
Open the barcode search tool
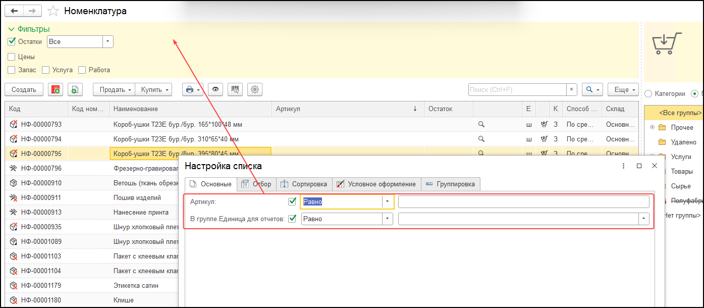235,89
